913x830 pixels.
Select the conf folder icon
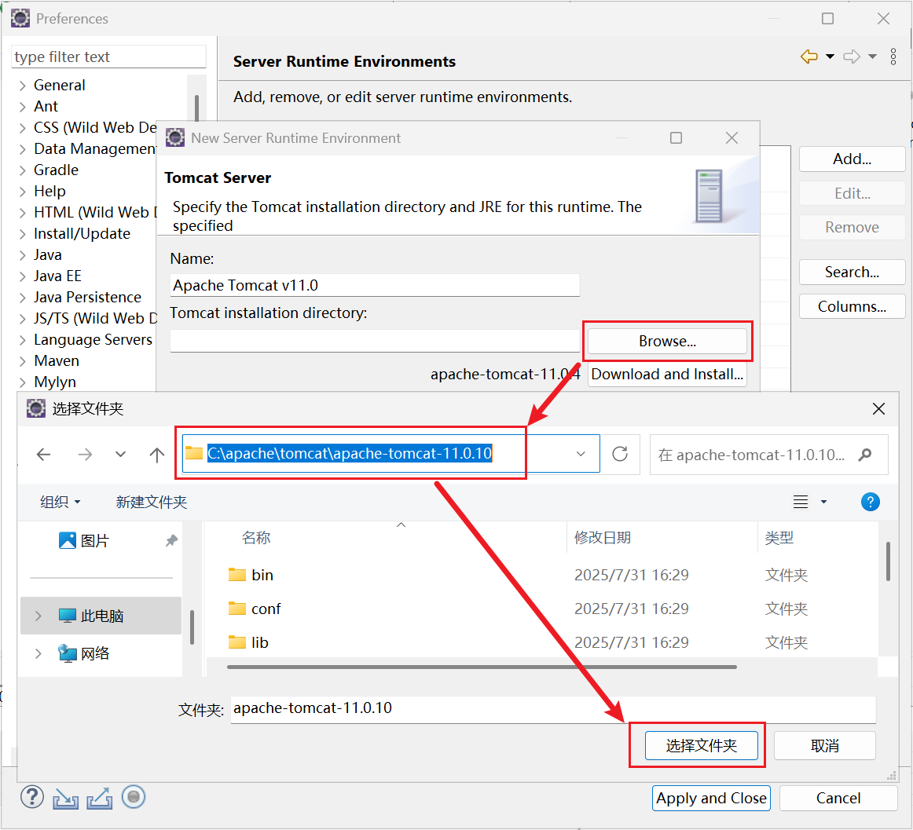click(x=237, y=609)
